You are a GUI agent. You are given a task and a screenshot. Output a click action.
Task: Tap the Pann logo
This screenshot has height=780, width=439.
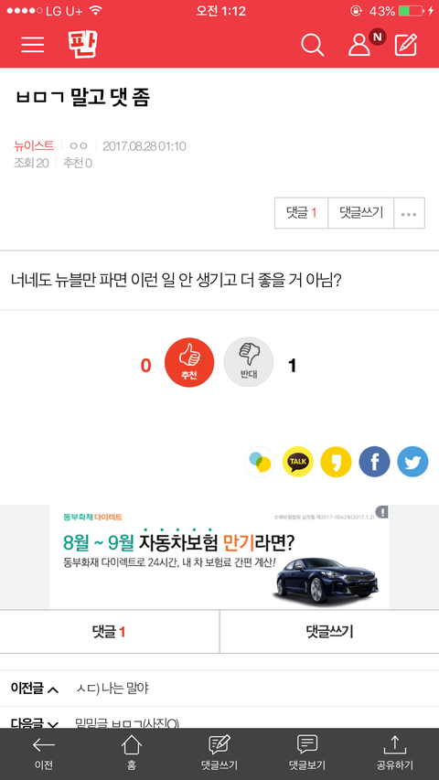click(x=82, y=44)
